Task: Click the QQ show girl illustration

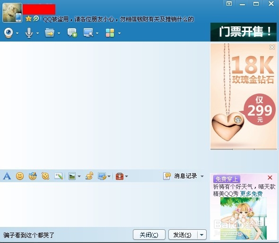Action: (244, 218)
